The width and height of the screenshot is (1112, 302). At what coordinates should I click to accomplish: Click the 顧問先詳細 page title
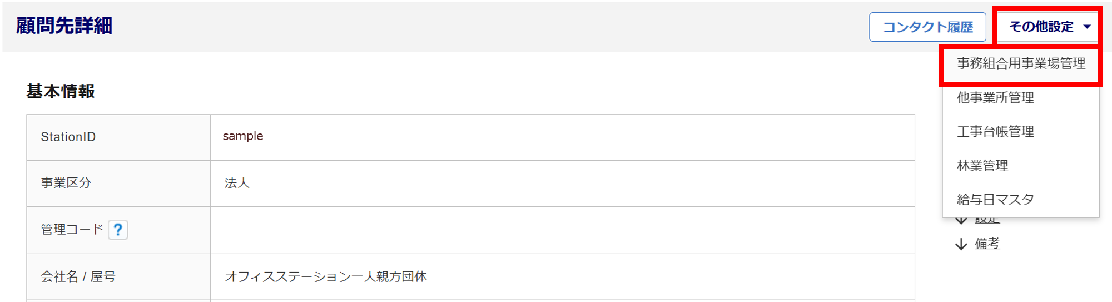point(64,26)
